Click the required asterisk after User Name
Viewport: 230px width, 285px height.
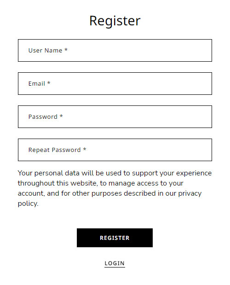pos(66,49)
